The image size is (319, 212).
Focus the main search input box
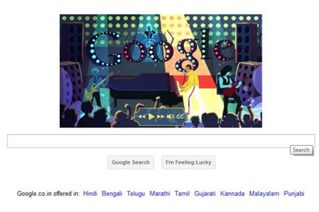tap(161, 141)
